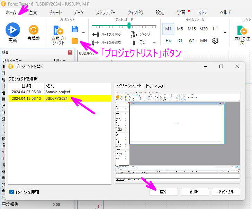Adjust the test speed slider handle
The width and height of the screenshot is (252, 209).
point(129,26)
